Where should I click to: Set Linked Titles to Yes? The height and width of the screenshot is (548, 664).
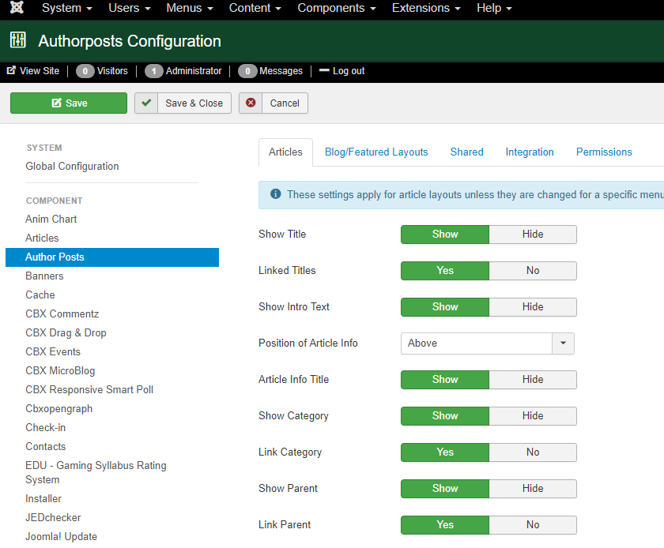(445, 270)
